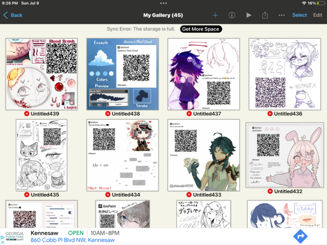Tap the plus icon to create new artwork

click(215, 15)
